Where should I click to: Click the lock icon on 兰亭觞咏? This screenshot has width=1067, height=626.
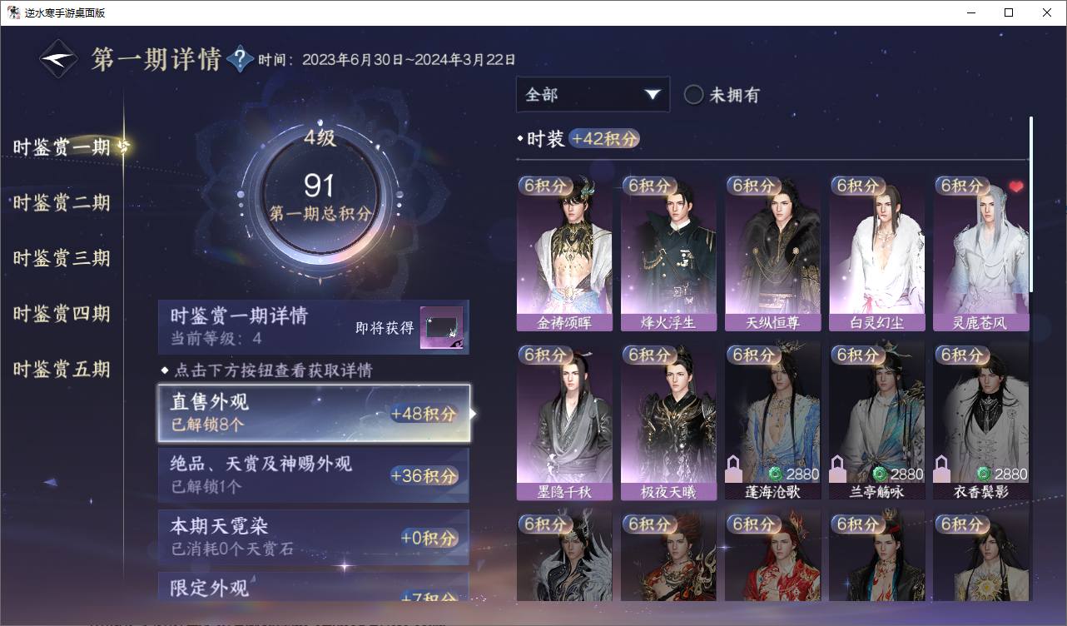tap(837, 468)
